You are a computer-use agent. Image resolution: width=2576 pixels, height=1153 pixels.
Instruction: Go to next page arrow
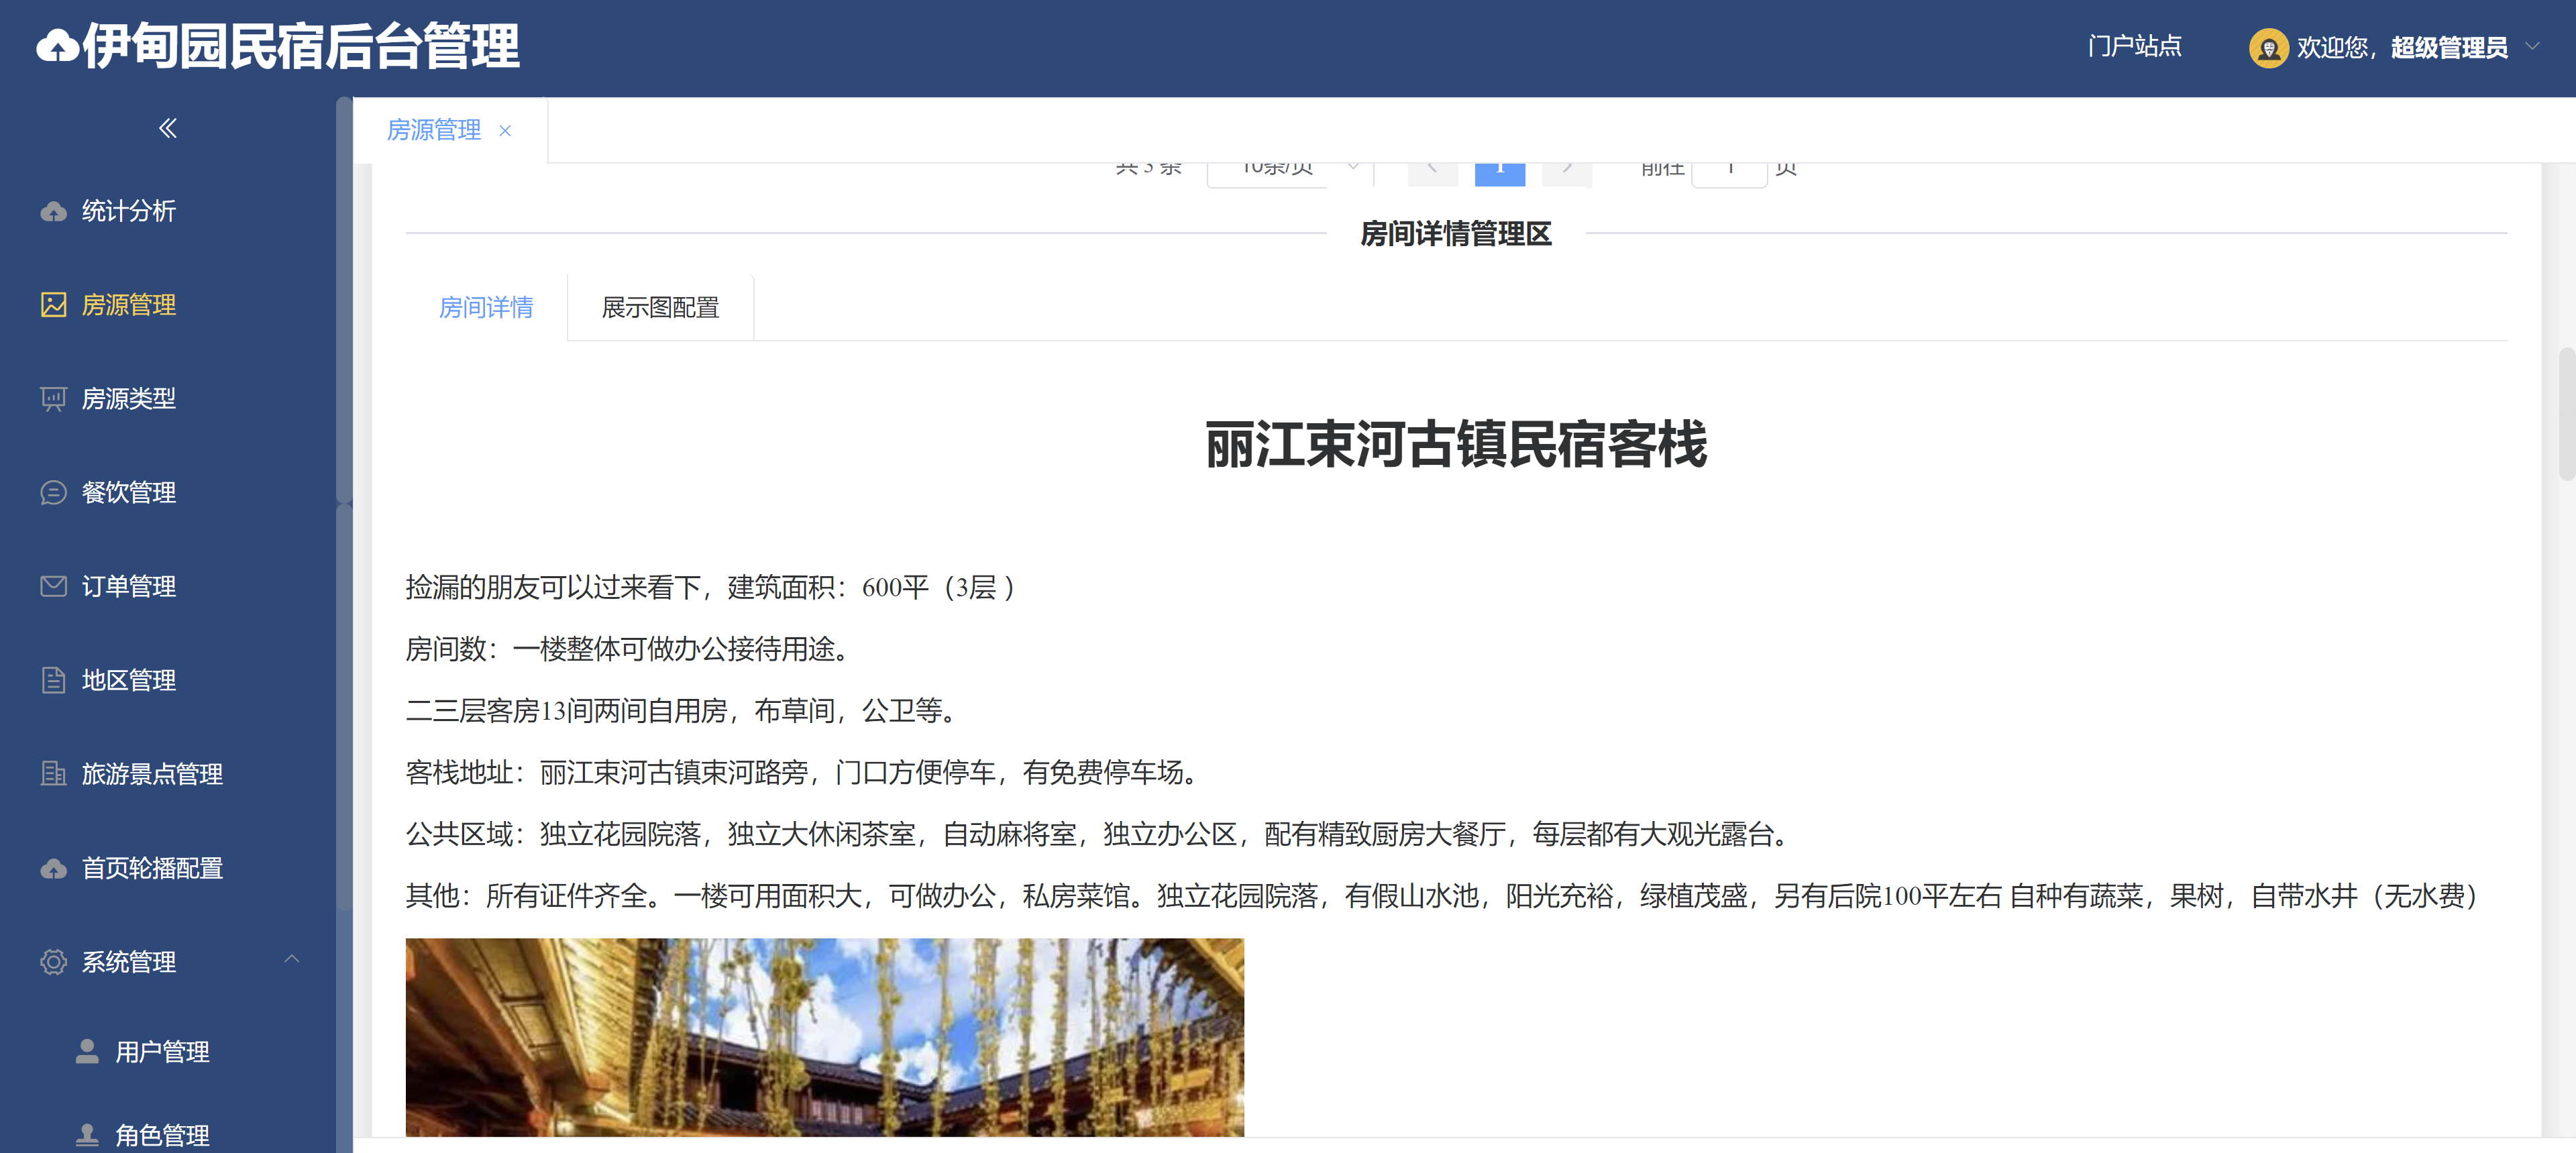point(1566,174)
